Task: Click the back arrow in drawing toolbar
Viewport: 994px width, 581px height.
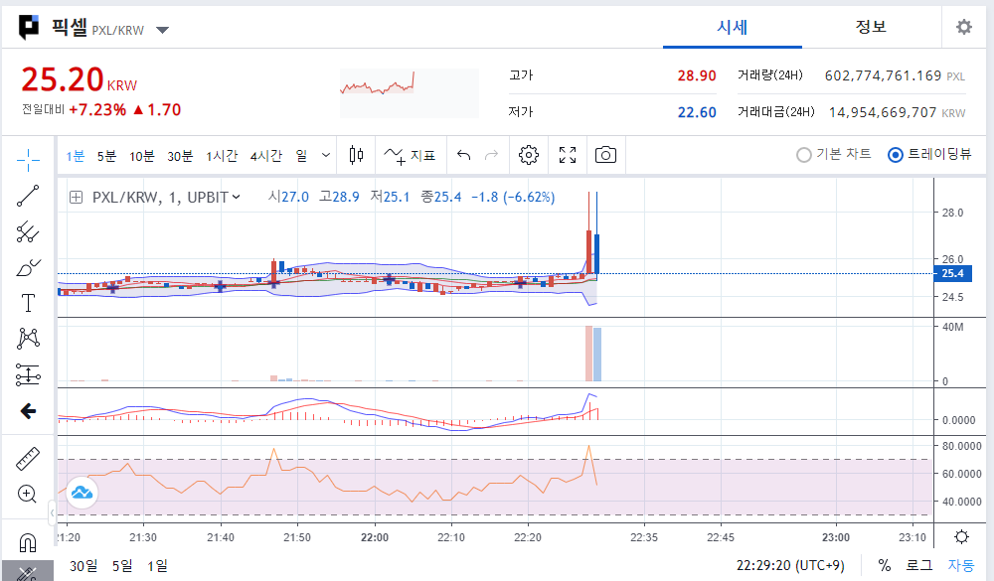Action: pyautogui.click(x=28, y=411)
